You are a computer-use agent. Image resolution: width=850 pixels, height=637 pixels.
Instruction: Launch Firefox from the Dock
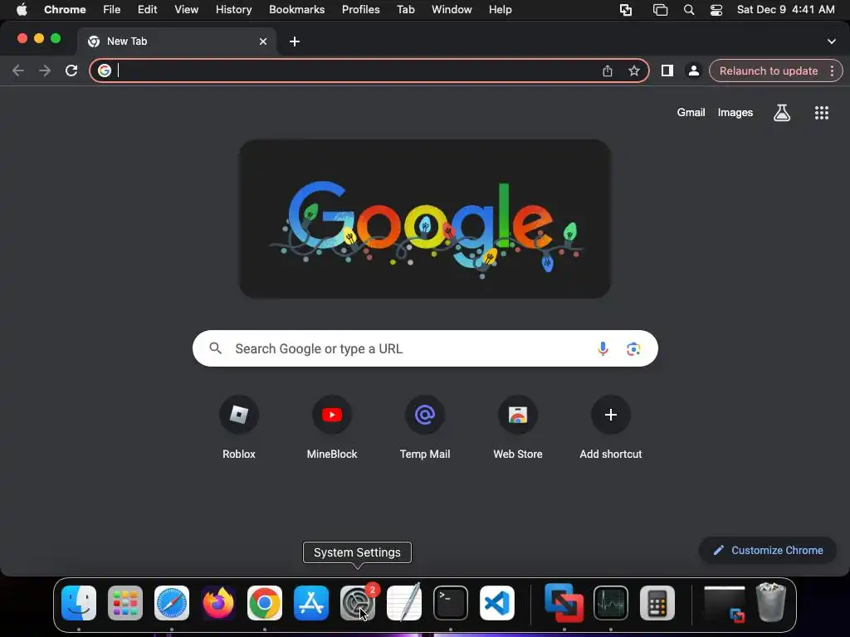coord(218,603)
